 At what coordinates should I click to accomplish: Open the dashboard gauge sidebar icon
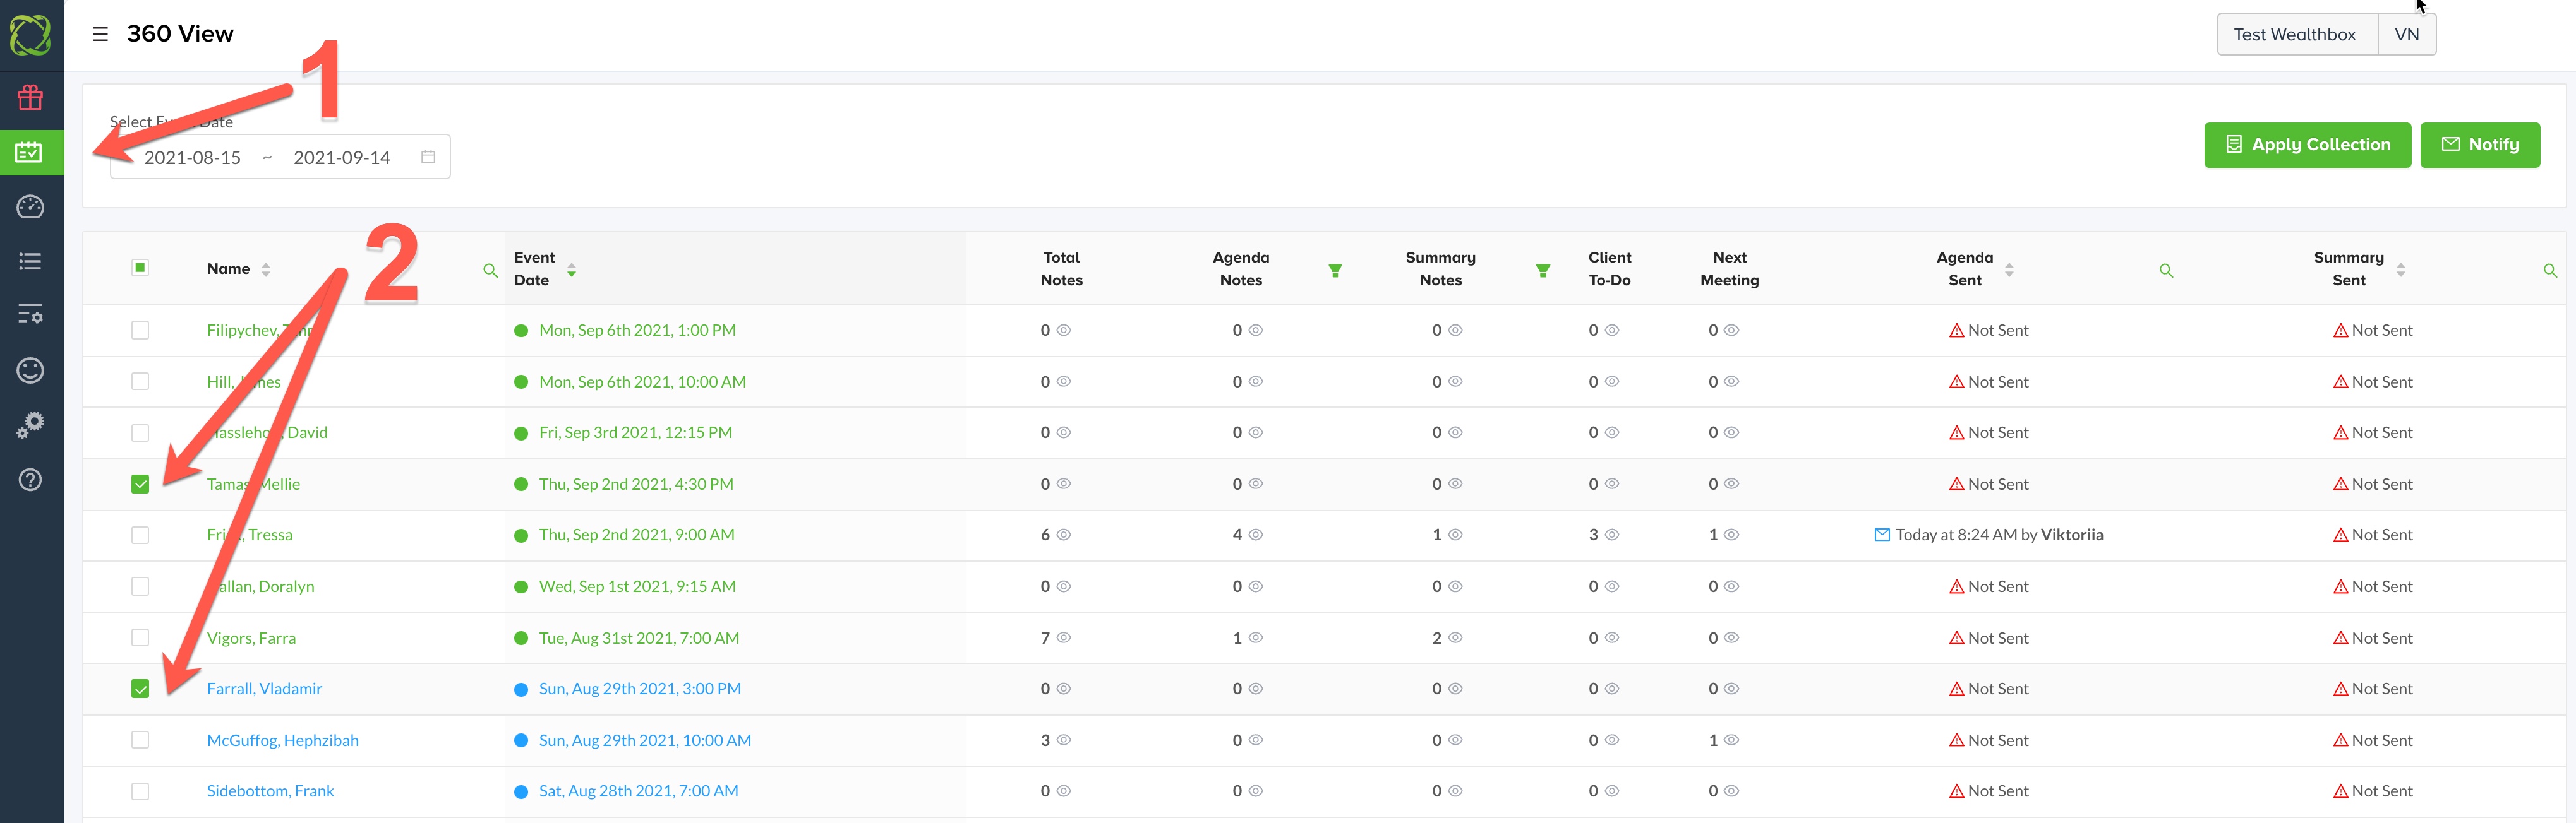tap(30, 207)
